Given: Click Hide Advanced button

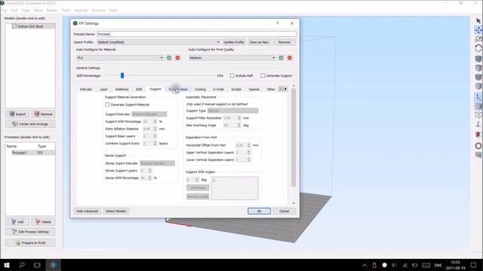Looking at the screenshot, I should (88, 212).
